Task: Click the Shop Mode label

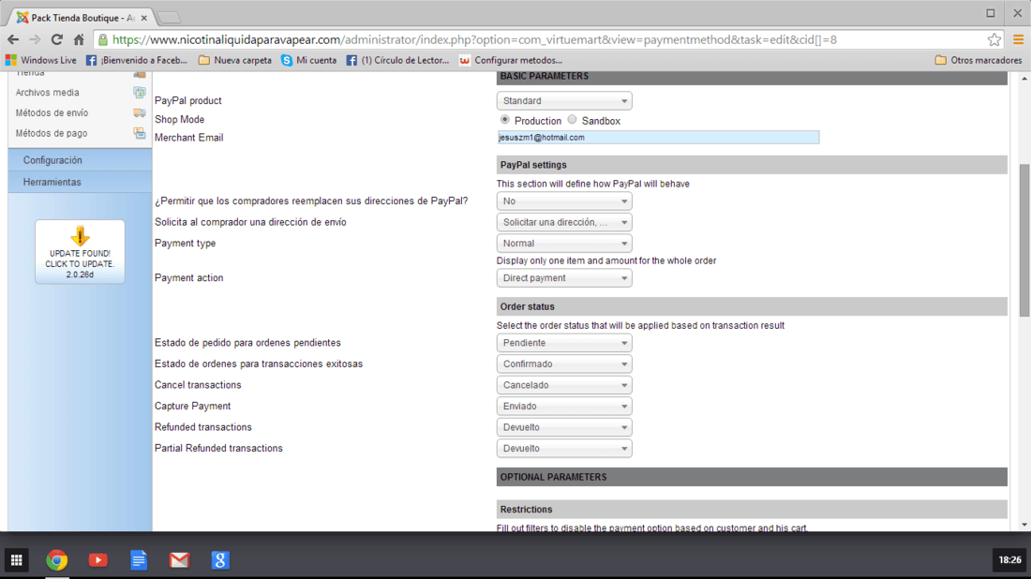Action: tap(180, 120)
